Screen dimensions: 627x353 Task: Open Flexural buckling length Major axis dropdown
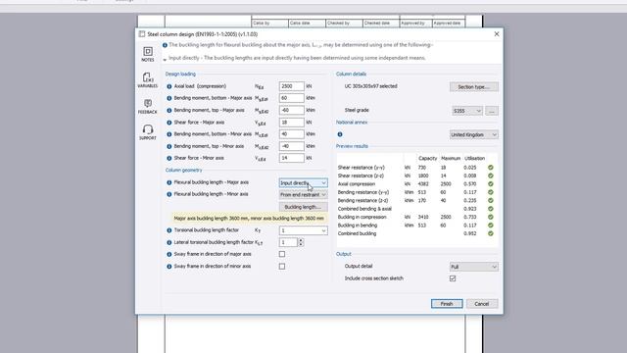pos(303,183)
